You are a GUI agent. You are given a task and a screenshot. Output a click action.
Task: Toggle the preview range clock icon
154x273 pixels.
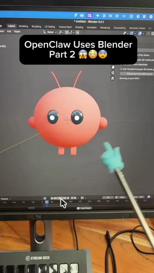tap(116, 197)
